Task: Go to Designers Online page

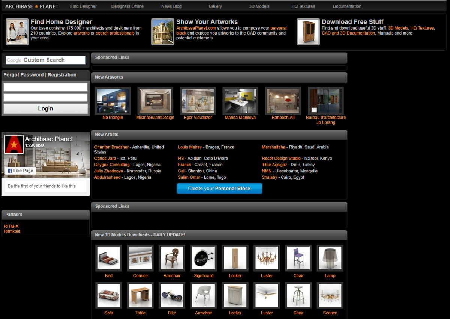Action: pos(127,6)
